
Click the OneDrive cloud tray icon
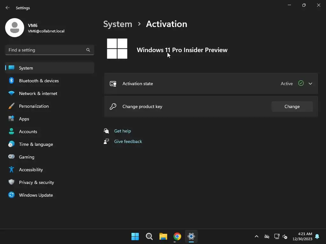pyautogui.click(x=267, y=236)
